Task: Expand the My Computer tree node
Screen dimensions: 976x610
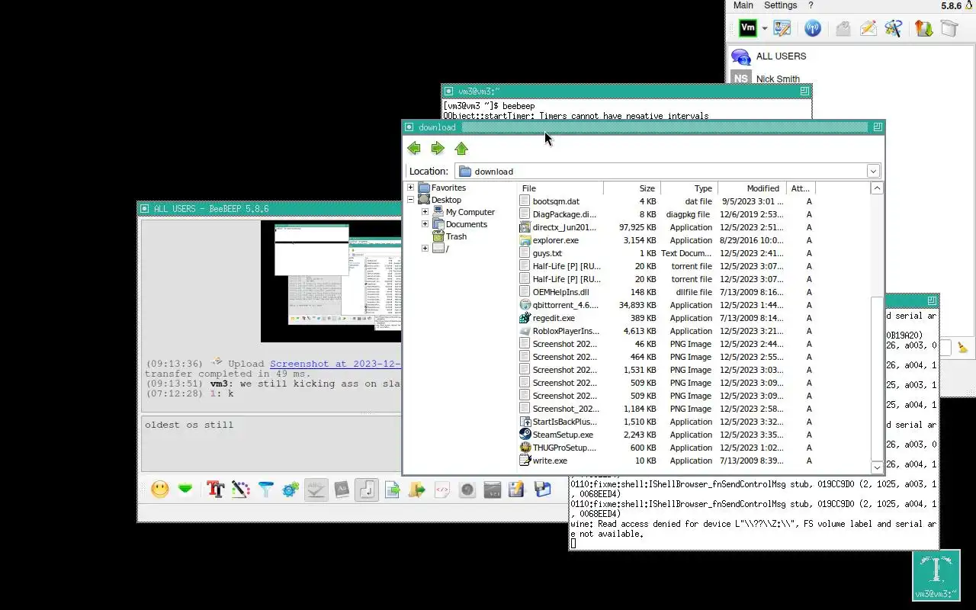Action: pyautogui.click(x=425, y=212)
